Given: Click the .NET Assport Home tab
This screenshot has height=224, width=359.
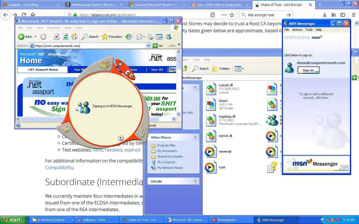Looking at the screenshot, I should 43,69.
